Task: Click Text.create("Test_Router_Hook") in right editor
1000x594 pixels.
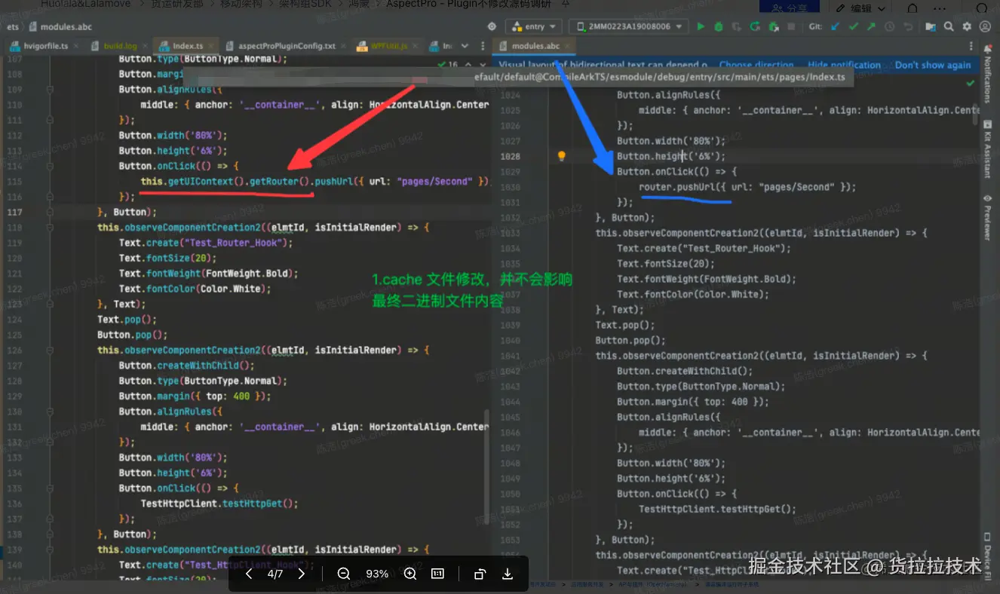Action: tap(704, 248)
